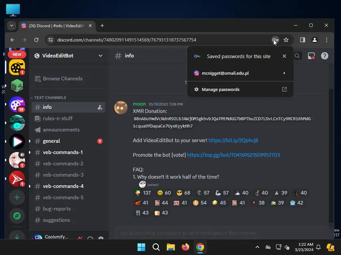This screenshot has width=341, height=255.
Task: Open VideoEditBot server dropdown menu
Action: (x=101, y=56)
